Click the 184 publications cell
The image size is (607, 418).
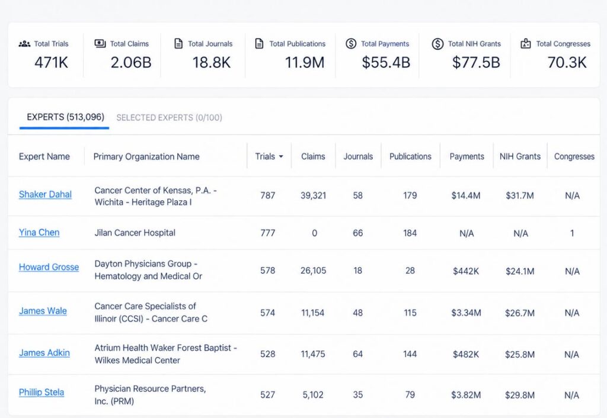point(410,233)
